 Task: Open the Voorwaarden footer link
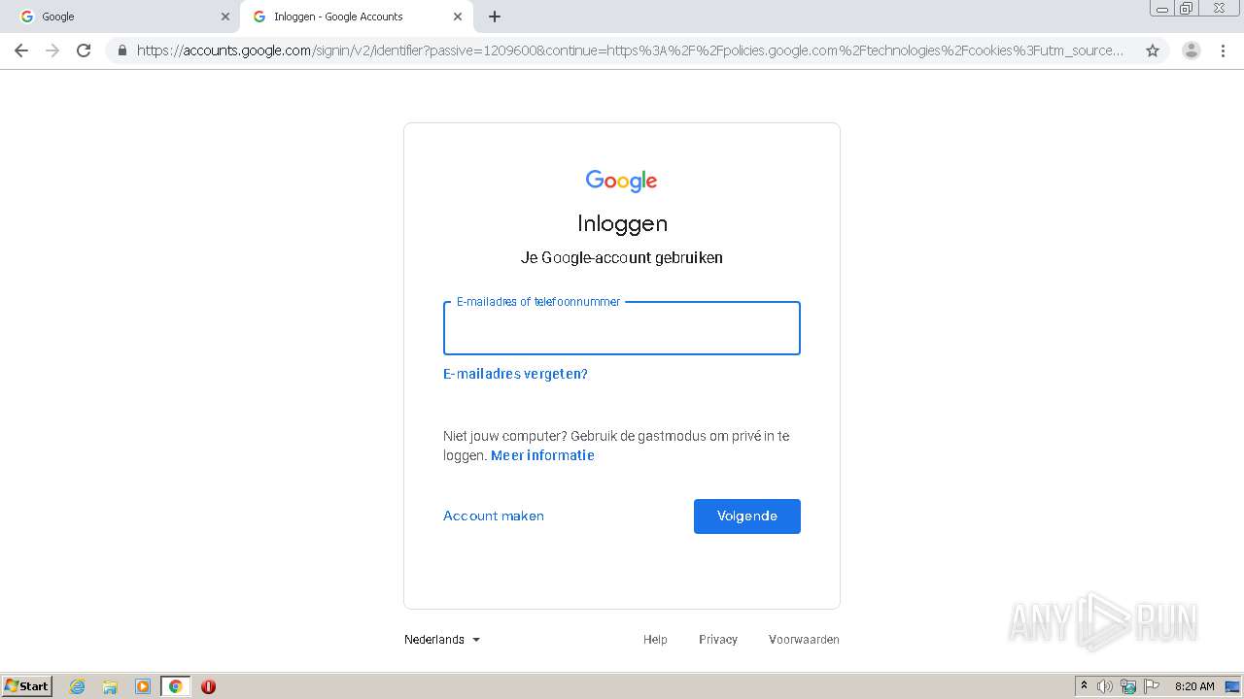(x=804, y=640)
